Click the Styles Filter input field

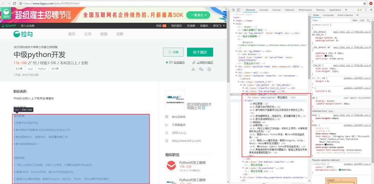(x=331, y=20)
